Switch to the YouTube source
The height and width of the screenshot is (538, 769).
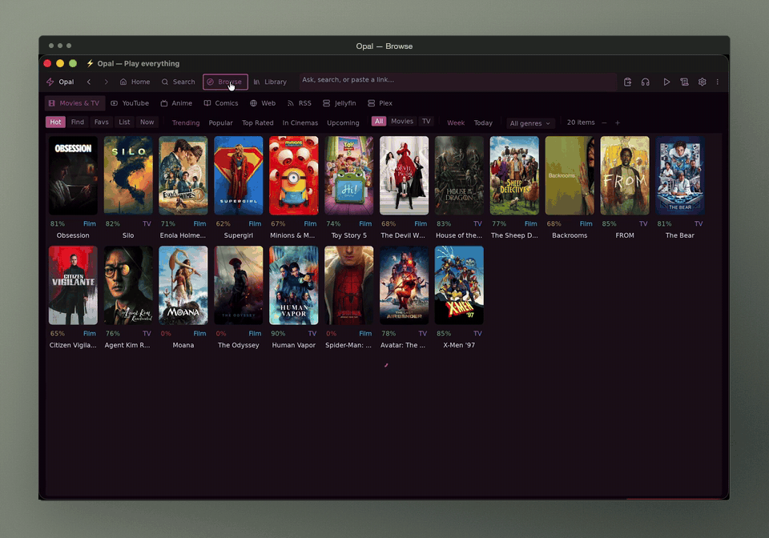(x=130, y=103)
